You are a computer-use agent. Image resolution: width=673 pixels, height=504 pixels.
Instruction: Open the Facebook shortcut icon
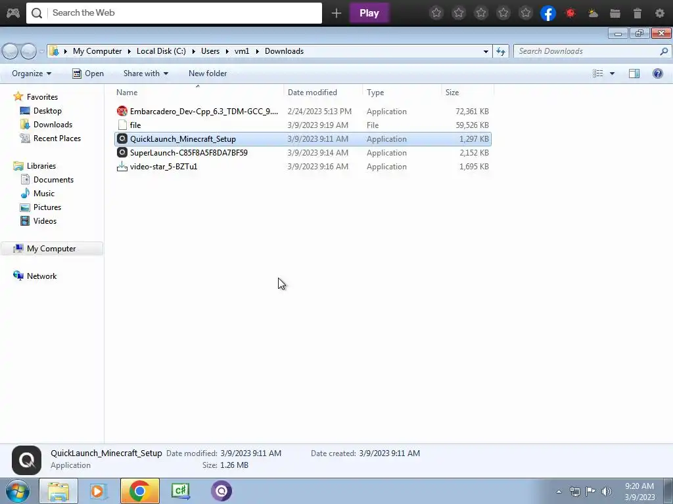[x=548, y=13]
